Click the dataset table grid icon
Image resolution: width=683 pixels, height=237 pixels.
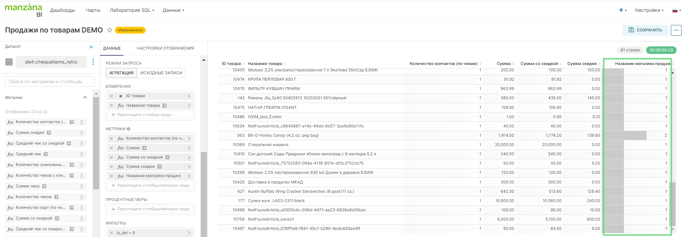(x=9, y=62)
